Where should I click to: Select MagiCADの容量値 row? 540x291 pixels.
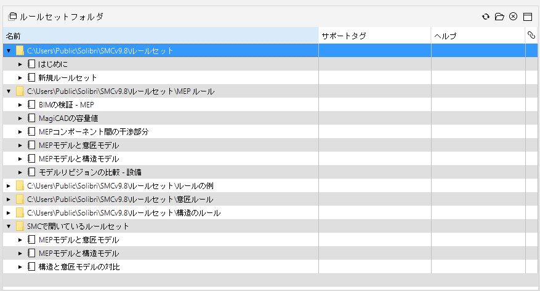pos(270,118)
